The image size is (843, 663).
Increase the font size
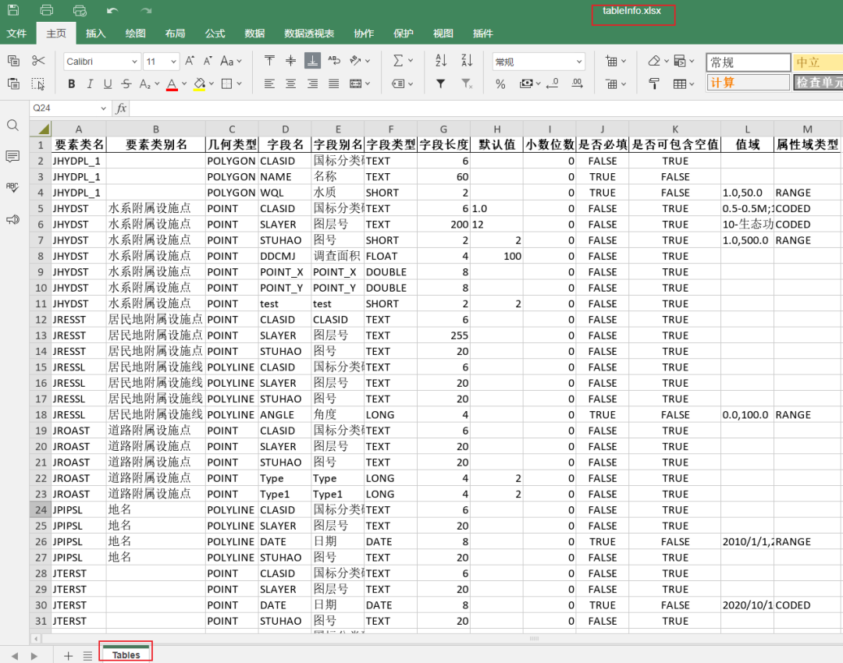tap(189, 61)
